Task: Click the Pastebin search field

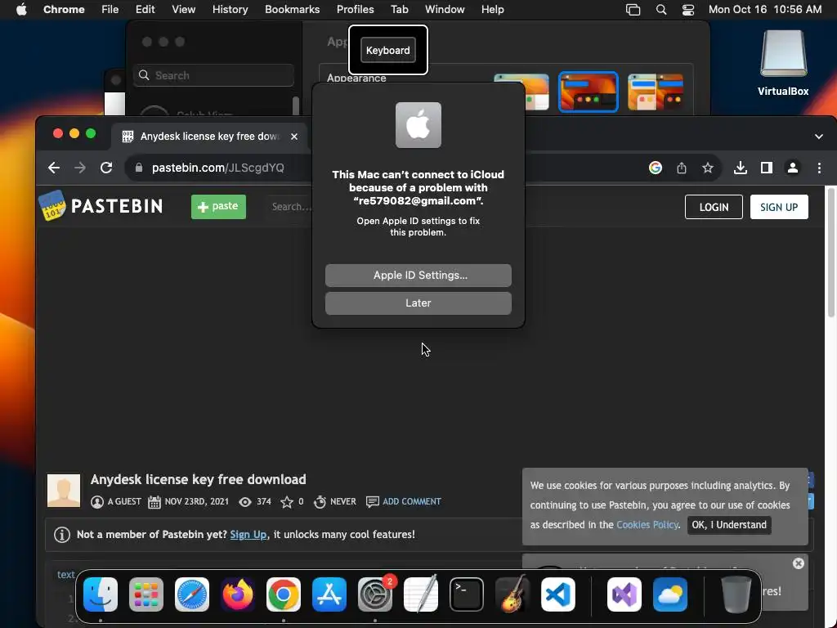Action: coord(291,207)
